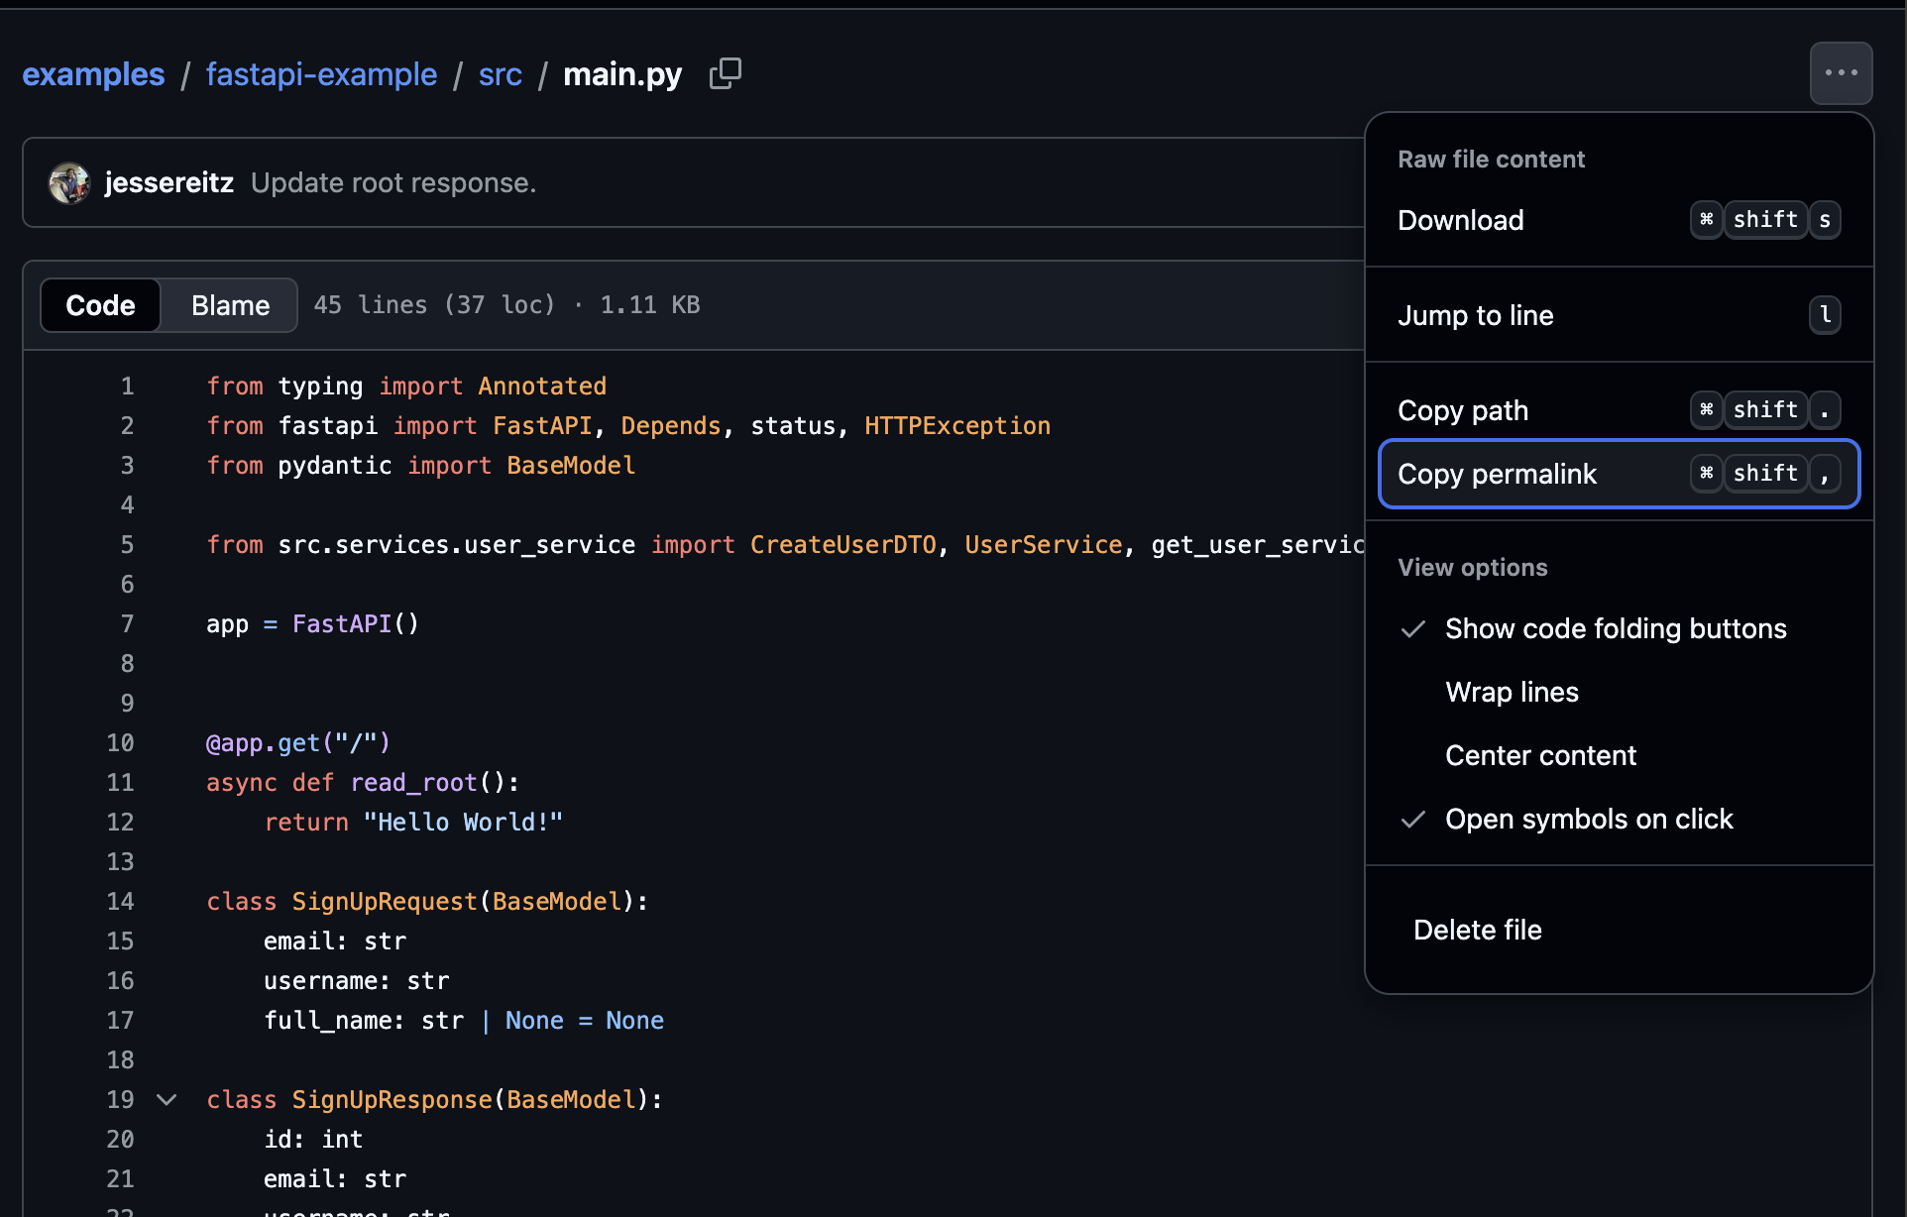Click jessereitz's profile avatar
This screenshot has height=1217, width=1907.
pyautogui.click(x=68, y=182)
